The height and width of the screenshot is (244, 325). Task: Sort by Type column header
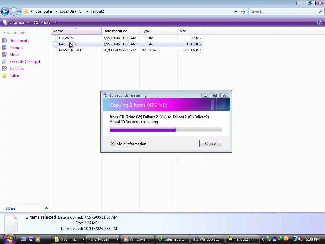click(158, 31)
